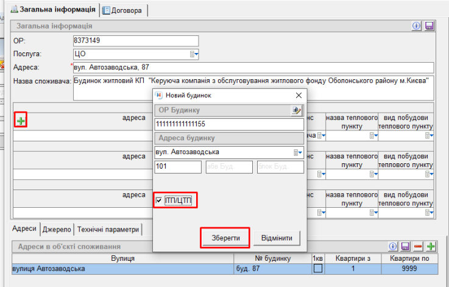The width and height of the screenshot is (449, 287).
Task: Click the save disk icon in Адреси panel
Action: coord(406,246)
